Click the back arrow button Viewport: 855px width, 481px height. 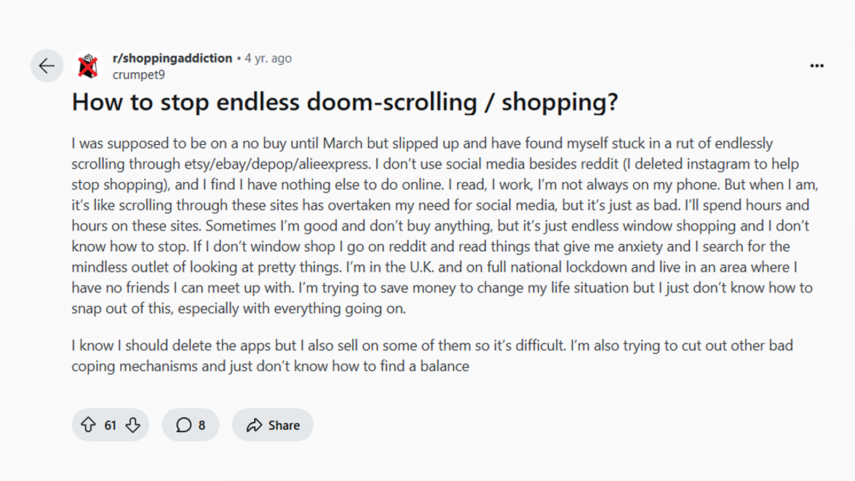point(47,66)
